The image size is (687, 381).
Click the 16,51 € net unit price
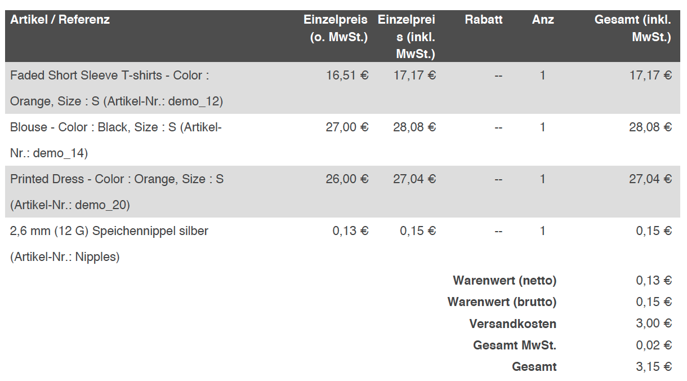point(347,76)
